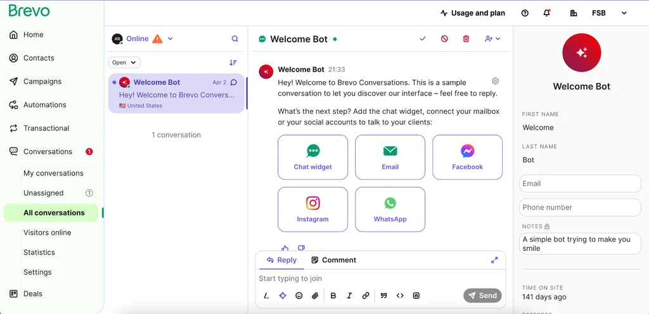Open the notifications bell
This screenshot has width=649, height=314.
coord(547,13)
